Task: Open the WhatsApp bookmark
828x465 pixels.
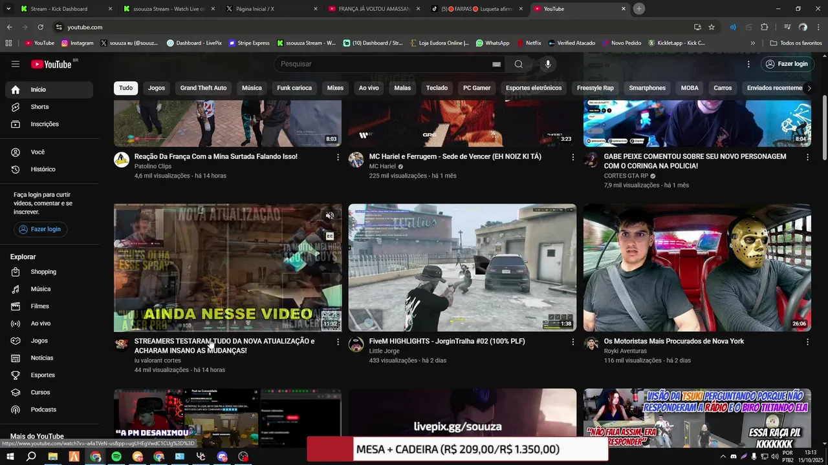Action: [493, 43]
